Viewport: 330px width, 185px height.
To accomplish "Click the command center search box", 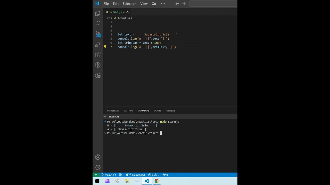I will 213,4.
